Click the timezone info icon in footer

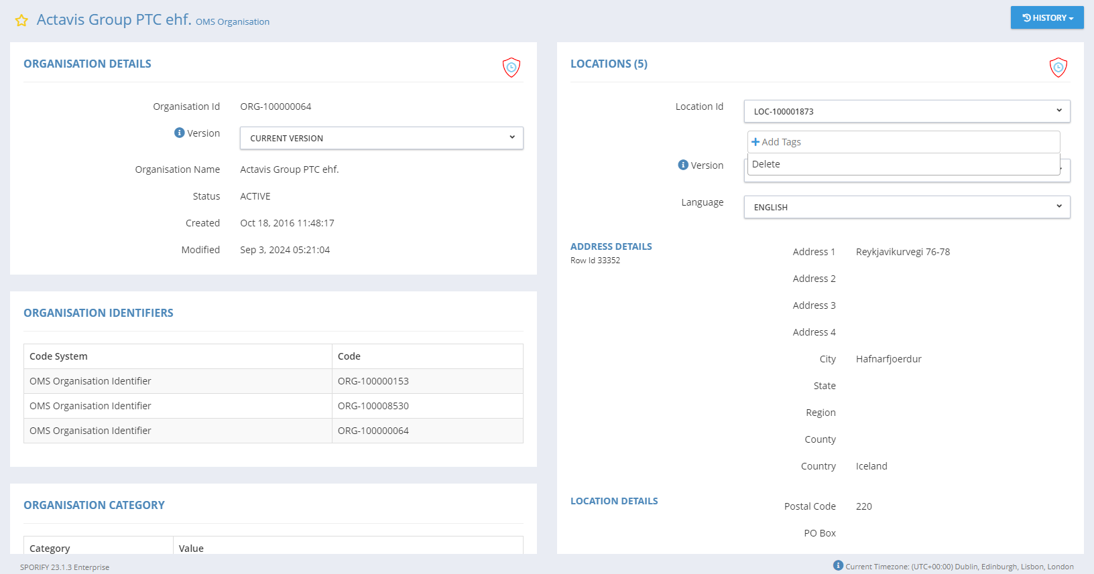point(838,565)
